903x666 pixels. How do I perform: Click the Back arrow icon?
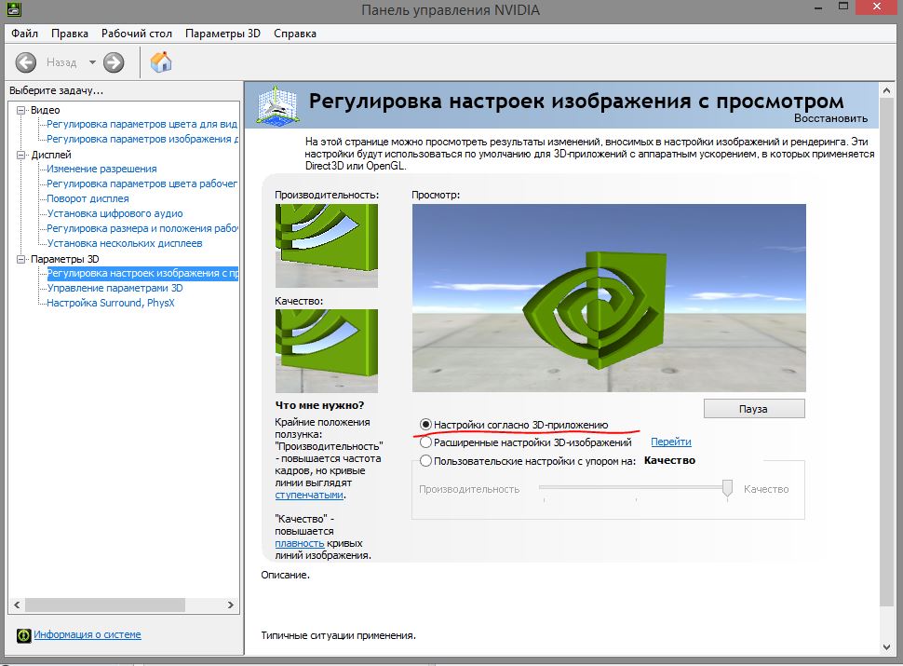[x=26, y=62]
